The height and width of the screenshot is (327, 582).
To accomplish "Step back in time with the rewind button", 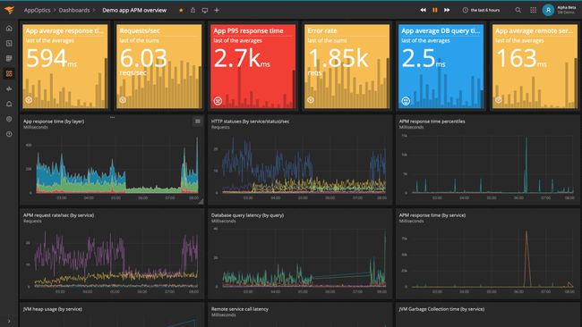I will tap(424, 10).
